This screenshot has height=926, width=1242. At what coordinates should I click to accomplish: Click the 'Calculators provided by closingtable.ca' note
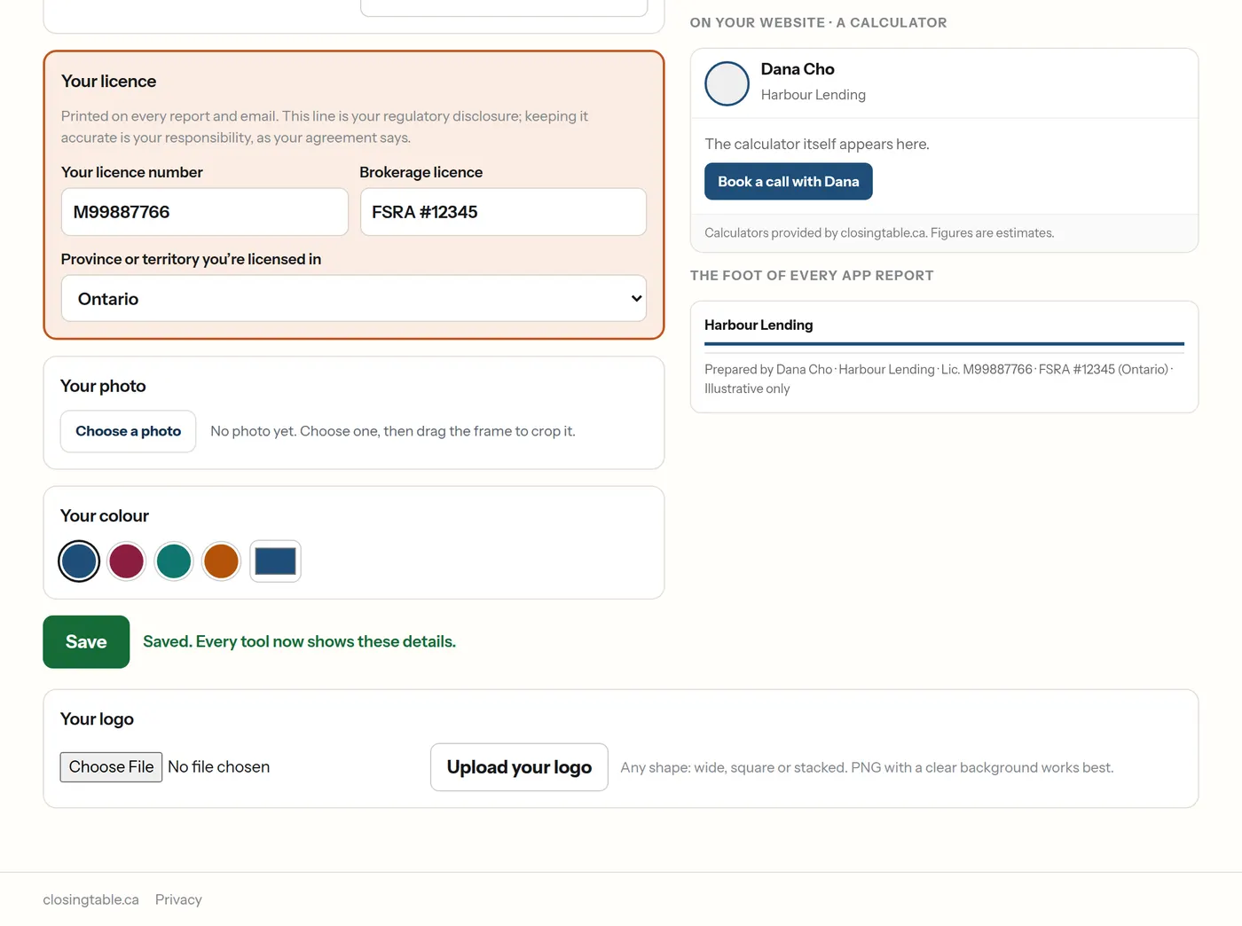pos(879,233)
